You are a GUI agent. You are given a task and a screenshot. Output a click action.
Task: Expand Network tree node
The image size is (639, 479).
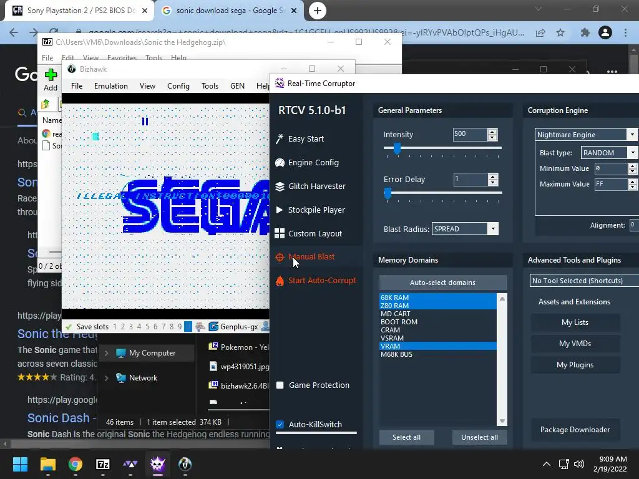[106, 378]
